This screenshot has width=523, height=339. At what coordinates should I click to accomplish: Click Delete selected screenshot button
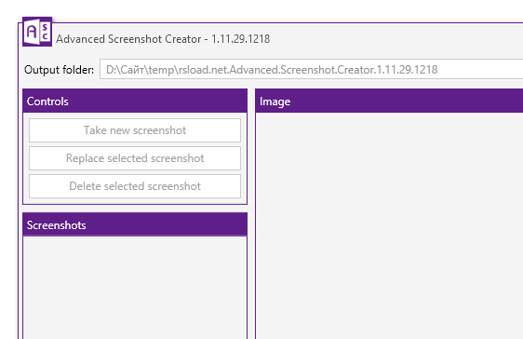point(135,186)
